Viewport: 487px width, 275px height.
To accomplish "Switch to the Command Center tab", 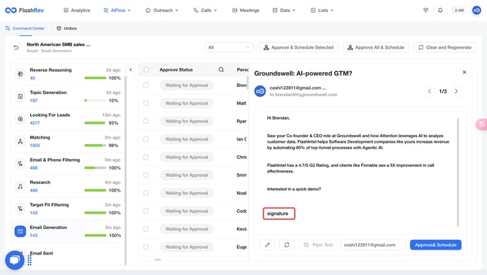I will pos(25,28).
